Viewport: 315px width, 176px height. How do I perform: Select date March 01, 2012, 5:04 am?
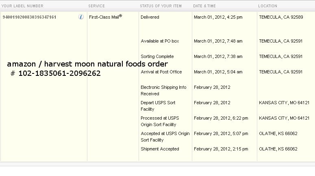(x=218, y=72)
